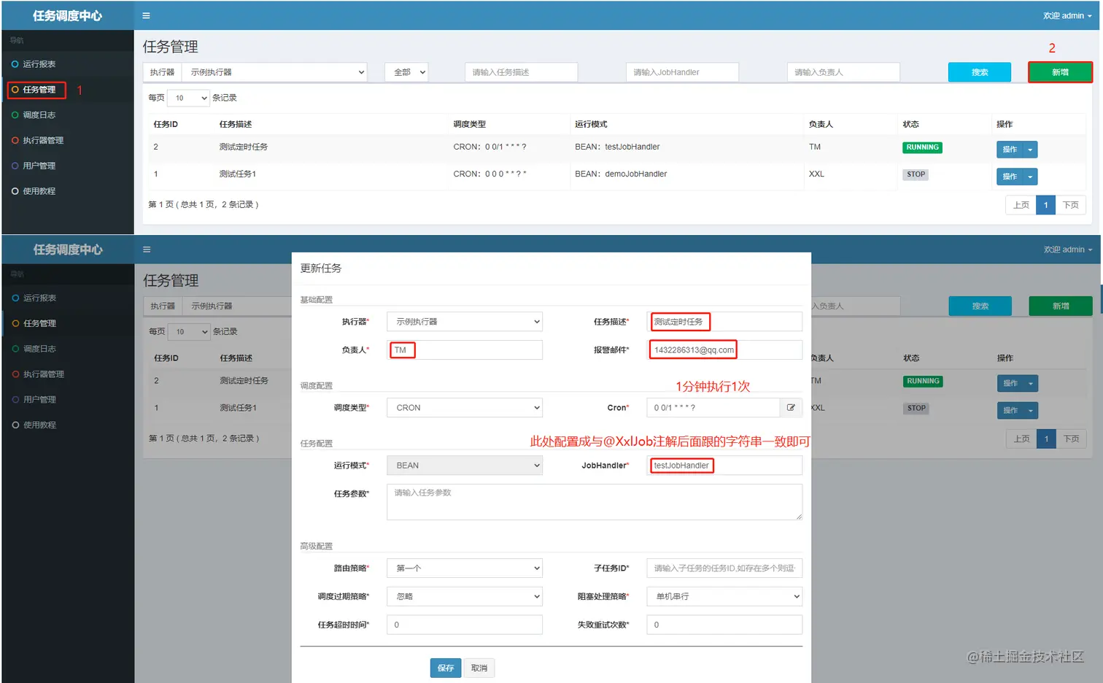The height and width of the screenshot is (683, 1103).
Task: Click the green 新增 button on the upper page
Action: pos(1060,72)
